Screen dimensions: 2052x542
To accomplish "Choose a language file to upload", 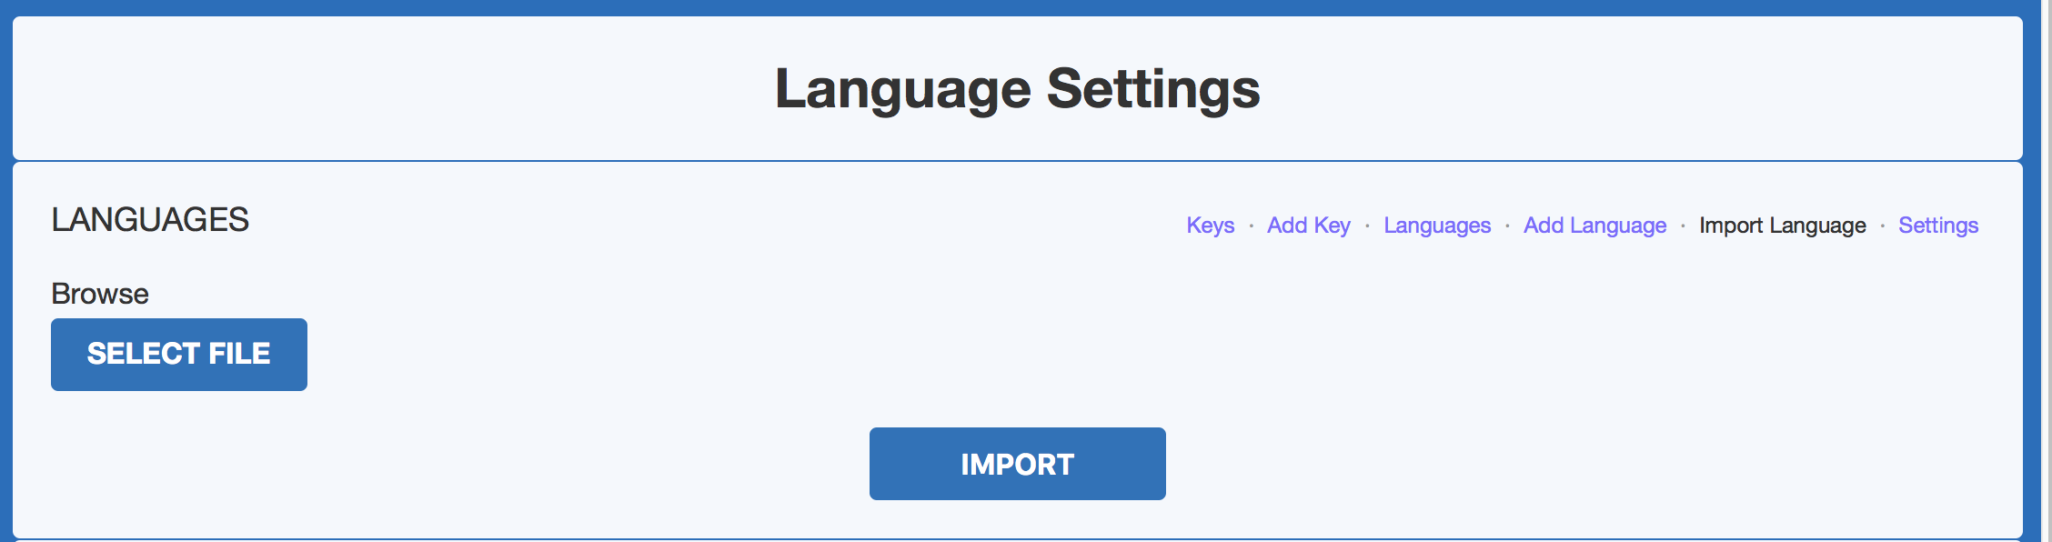I will (x=179, y=355).
